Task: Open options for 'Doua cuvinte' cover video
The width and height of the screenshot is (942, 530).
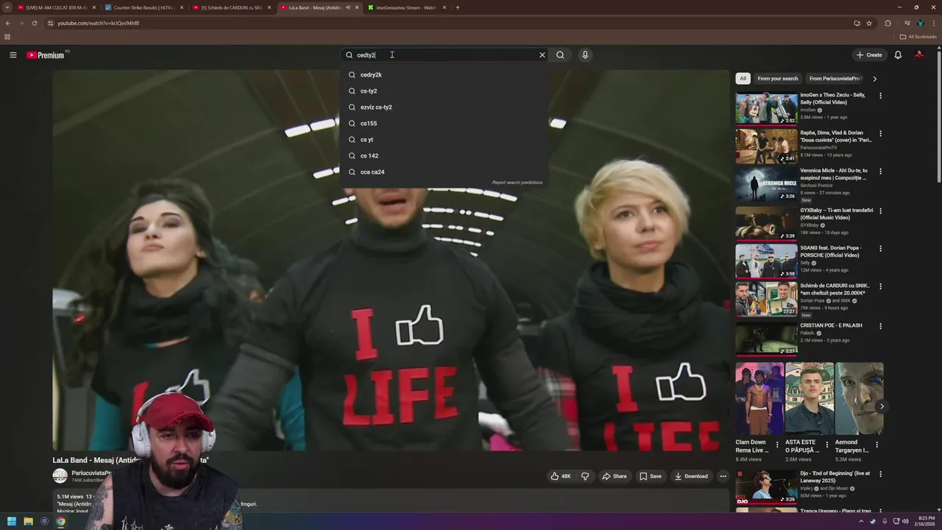Action: 880,134
